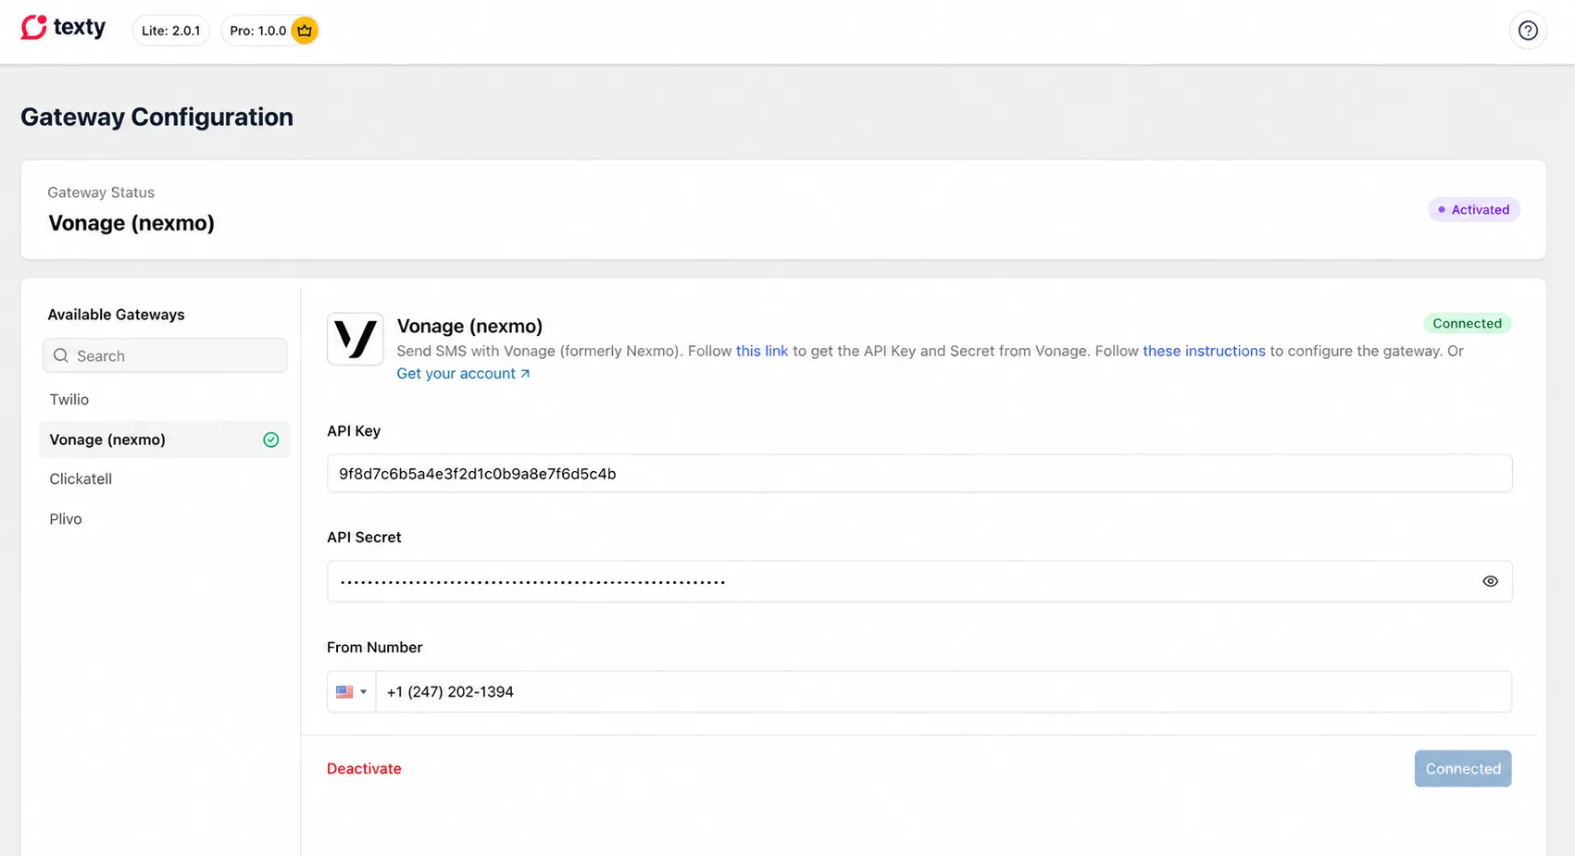Click the red Deactivate link

[364, 768]
